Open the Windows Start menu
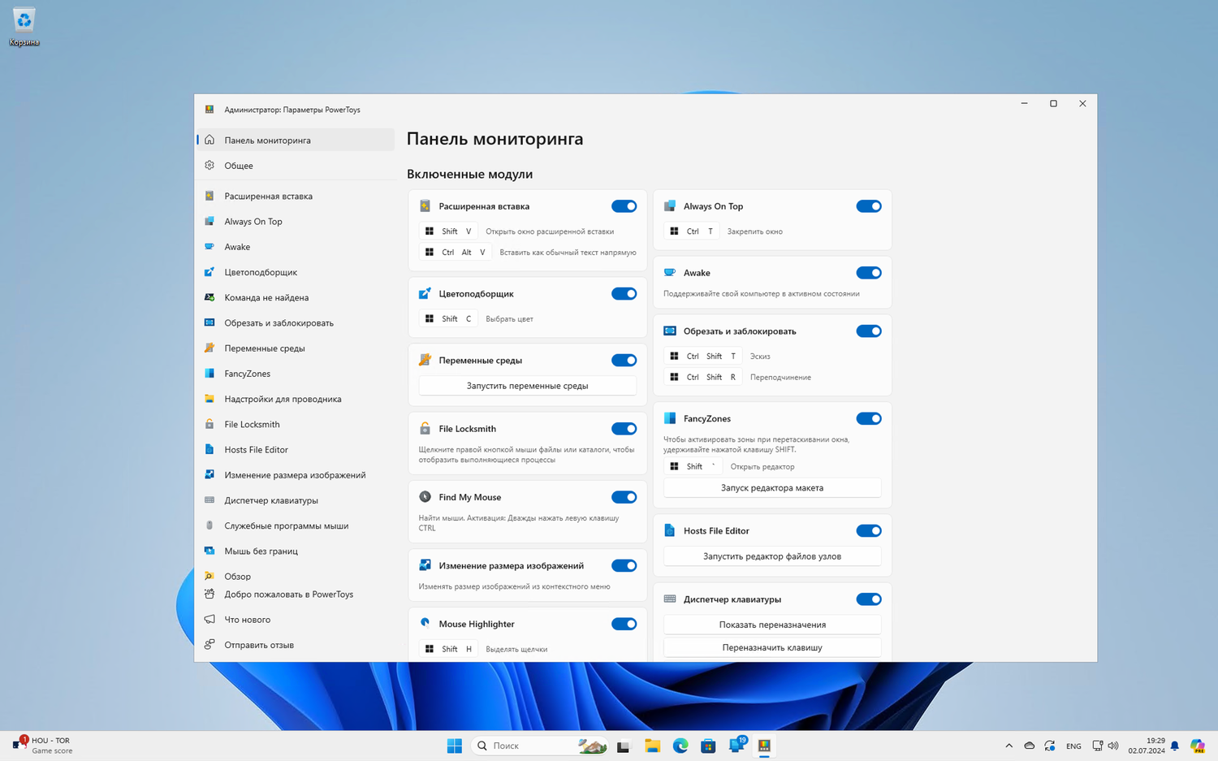The image size is (1218, 761). [x=455, y=746]
